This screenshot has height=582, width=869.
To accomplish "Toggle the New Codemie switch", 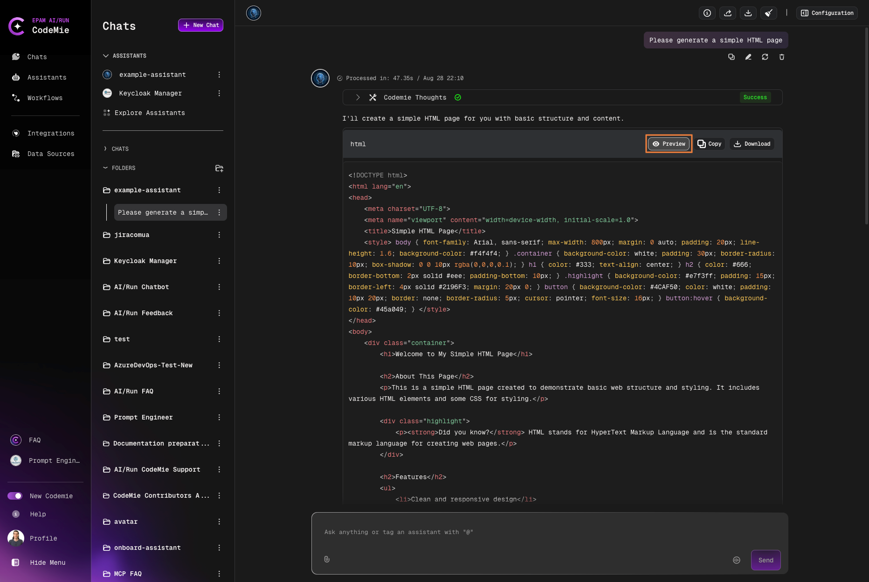I will pos(15,496).
